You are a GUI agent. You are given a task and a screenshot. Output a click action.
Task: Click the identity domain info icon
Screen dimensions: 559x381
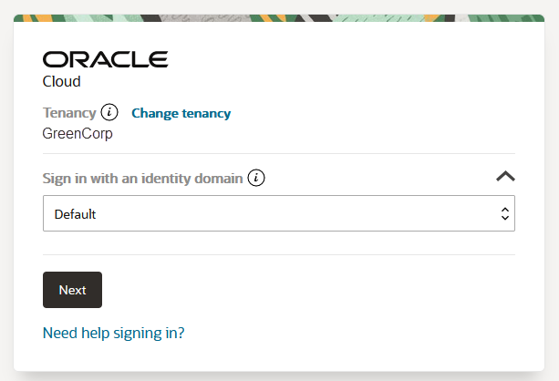(x=256, y=178)
